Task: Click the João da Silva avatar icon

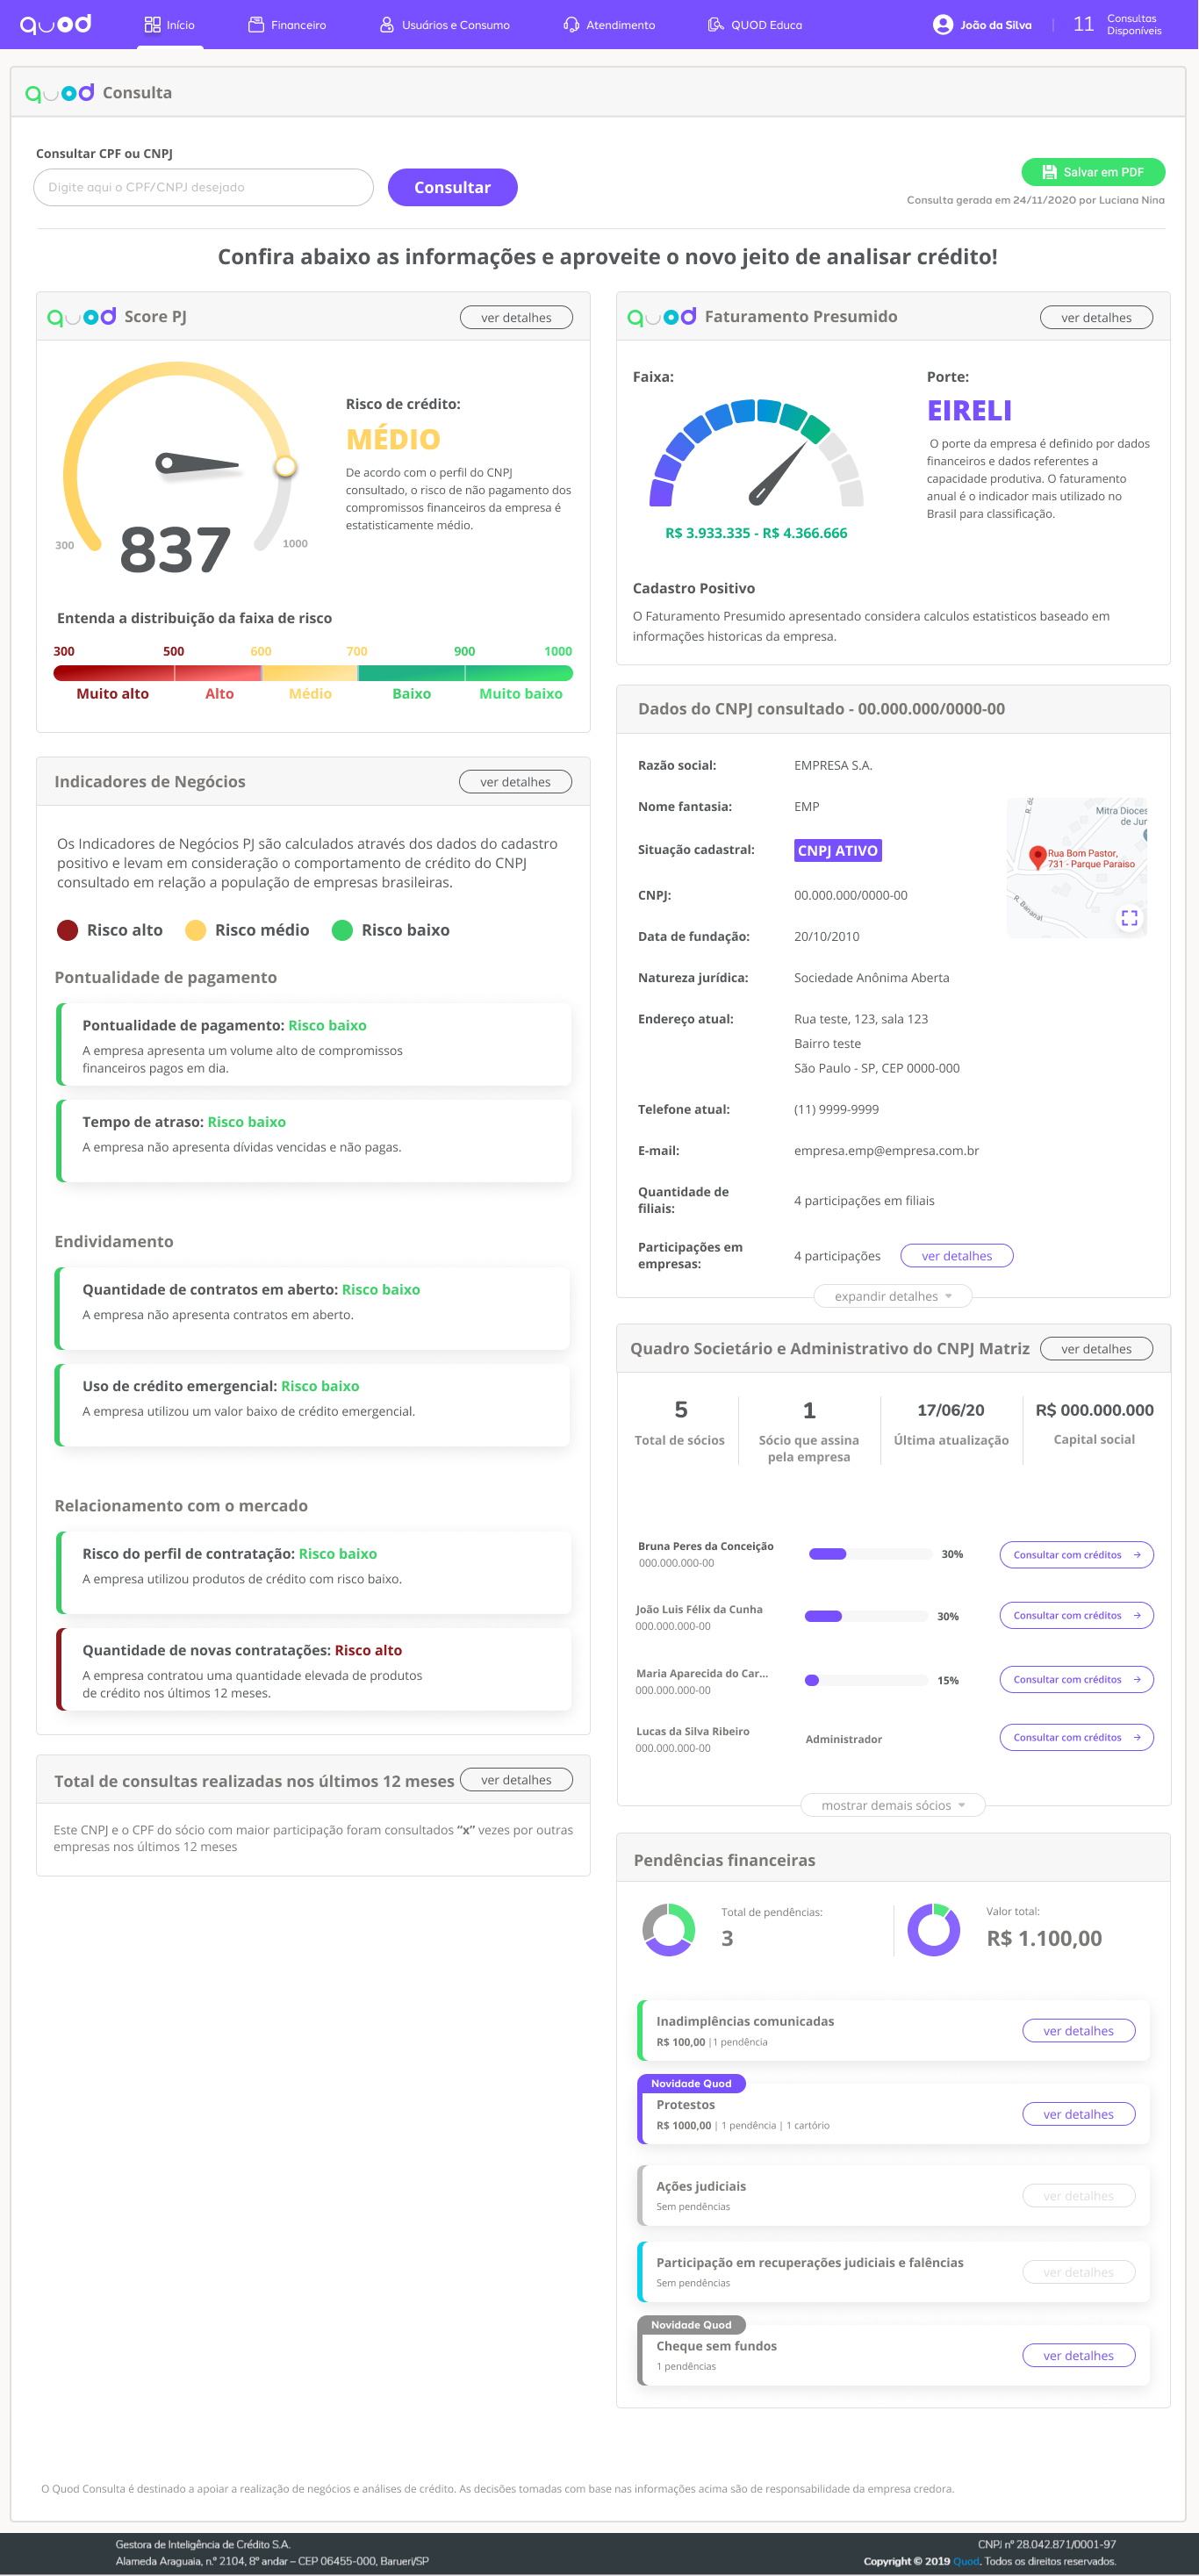Action: pyautogui.click(x=942, y=24)
